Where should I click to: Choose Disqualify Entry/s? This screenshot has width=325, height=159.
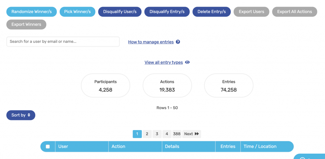(167, 12)
